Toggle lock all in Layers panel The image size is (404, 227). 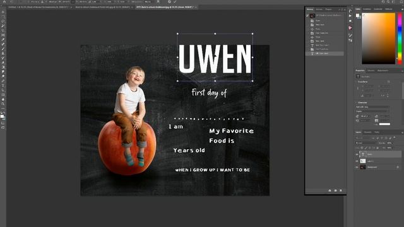(377, 148)
